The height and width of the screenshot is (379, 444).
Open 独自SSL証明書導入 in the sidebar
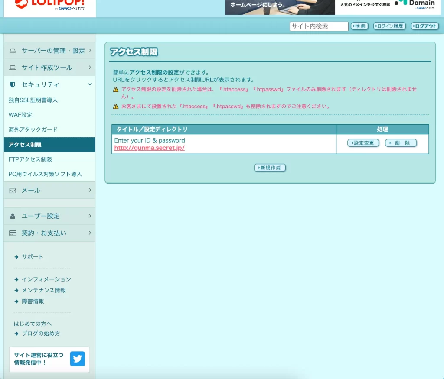click(x=33, y=100)
